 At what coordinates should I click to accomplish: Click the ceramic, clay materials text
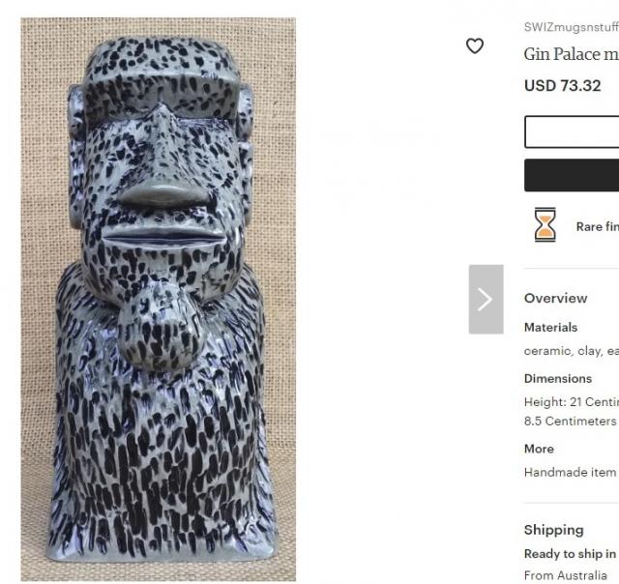(x=571, y=351)
